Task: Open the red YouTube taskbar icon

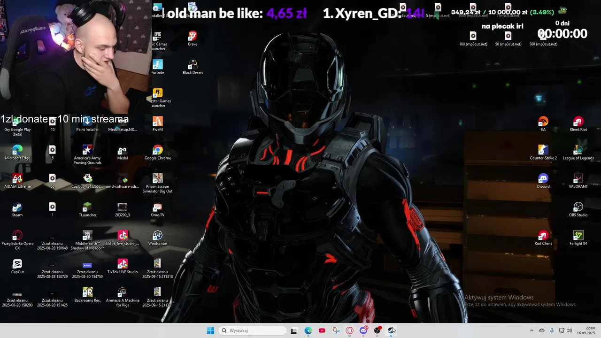Action: 322,330
